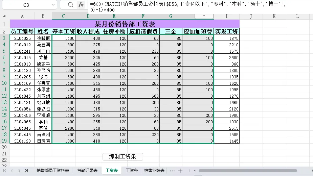
Task: Select row 19 header
Action: tap(4, 141)
